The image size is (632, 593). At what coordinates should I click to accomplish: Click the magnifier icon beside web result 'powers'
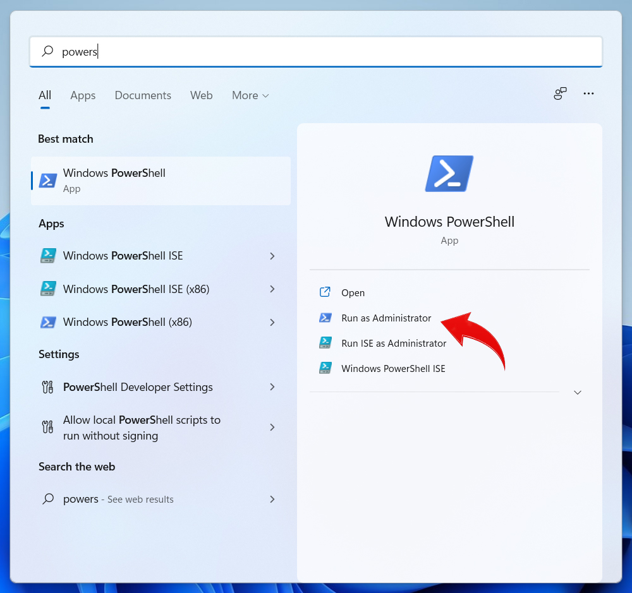(x=48, y=499)
